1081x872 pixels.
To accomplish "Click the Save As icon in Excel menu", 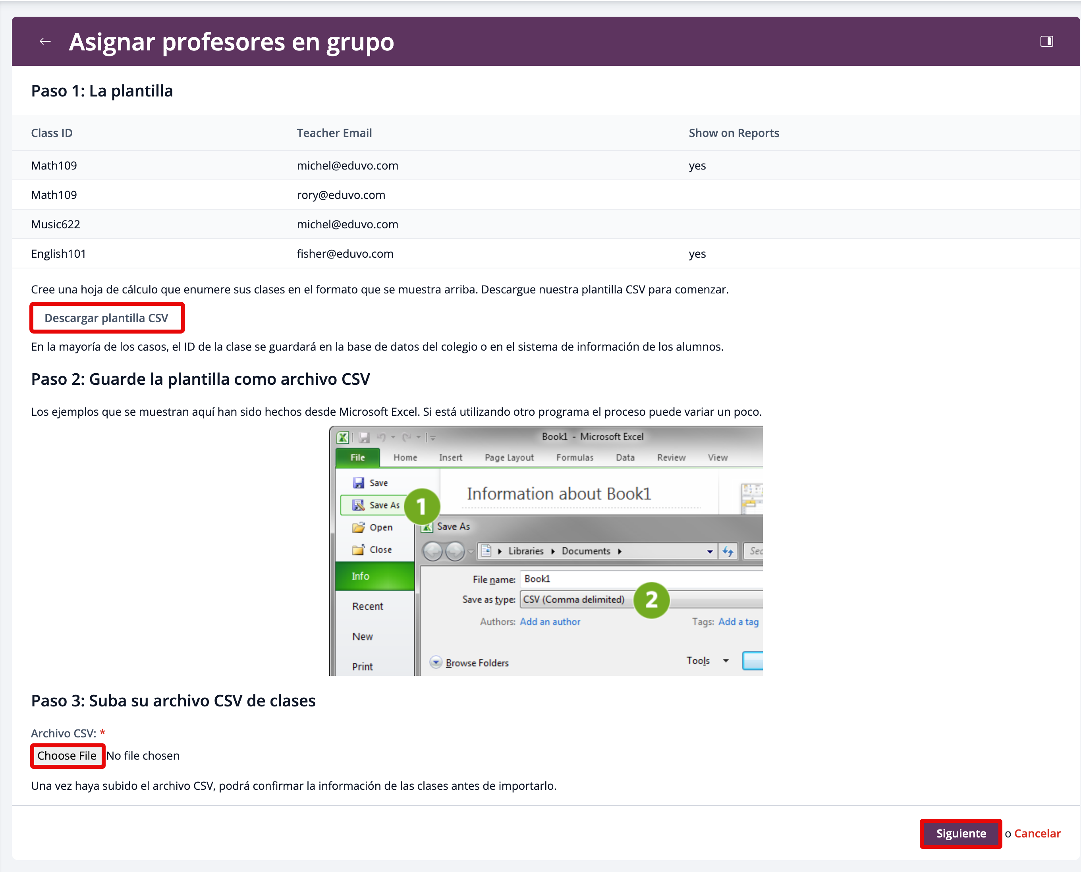I will 358,505.
